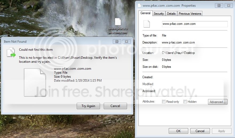
Task: Click the 'C:\Users\Shaun\Desktop' location value in Properties
Action: tap(178, 53)
